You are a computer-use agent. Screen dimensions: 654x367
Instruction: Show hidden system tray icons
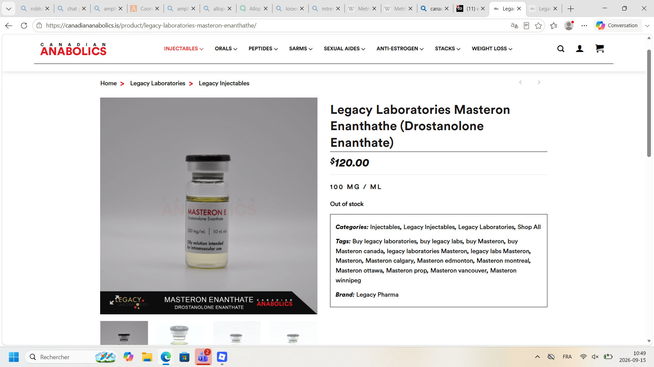pos(538,357)
